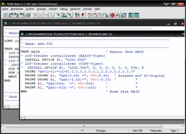This screenshot has height=134, width=186.
Task: Click the Print toolbar icon
Action: click(x=28, y=15)
